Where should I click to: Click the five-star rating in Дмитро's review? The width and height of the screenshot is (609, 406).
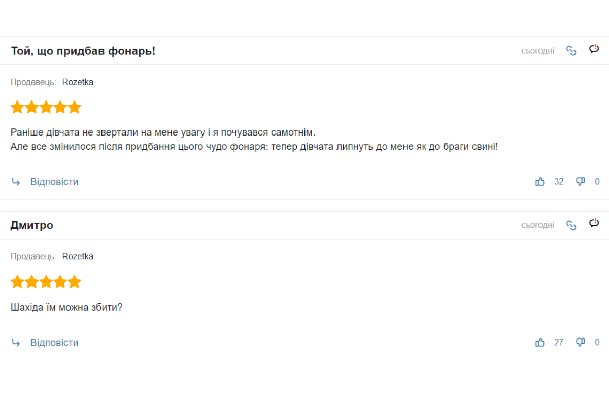point(46,282)
